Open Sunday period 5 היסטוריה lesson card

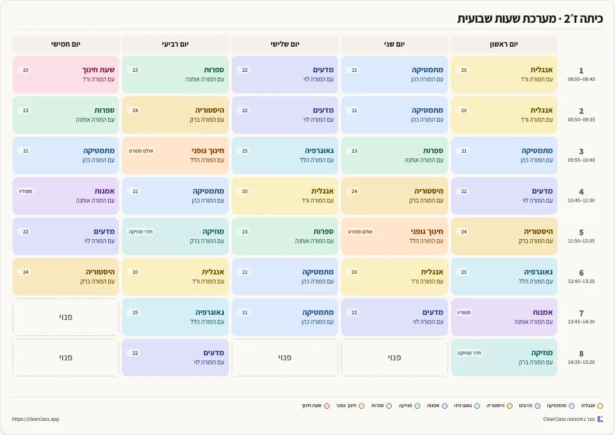[504, 236]
